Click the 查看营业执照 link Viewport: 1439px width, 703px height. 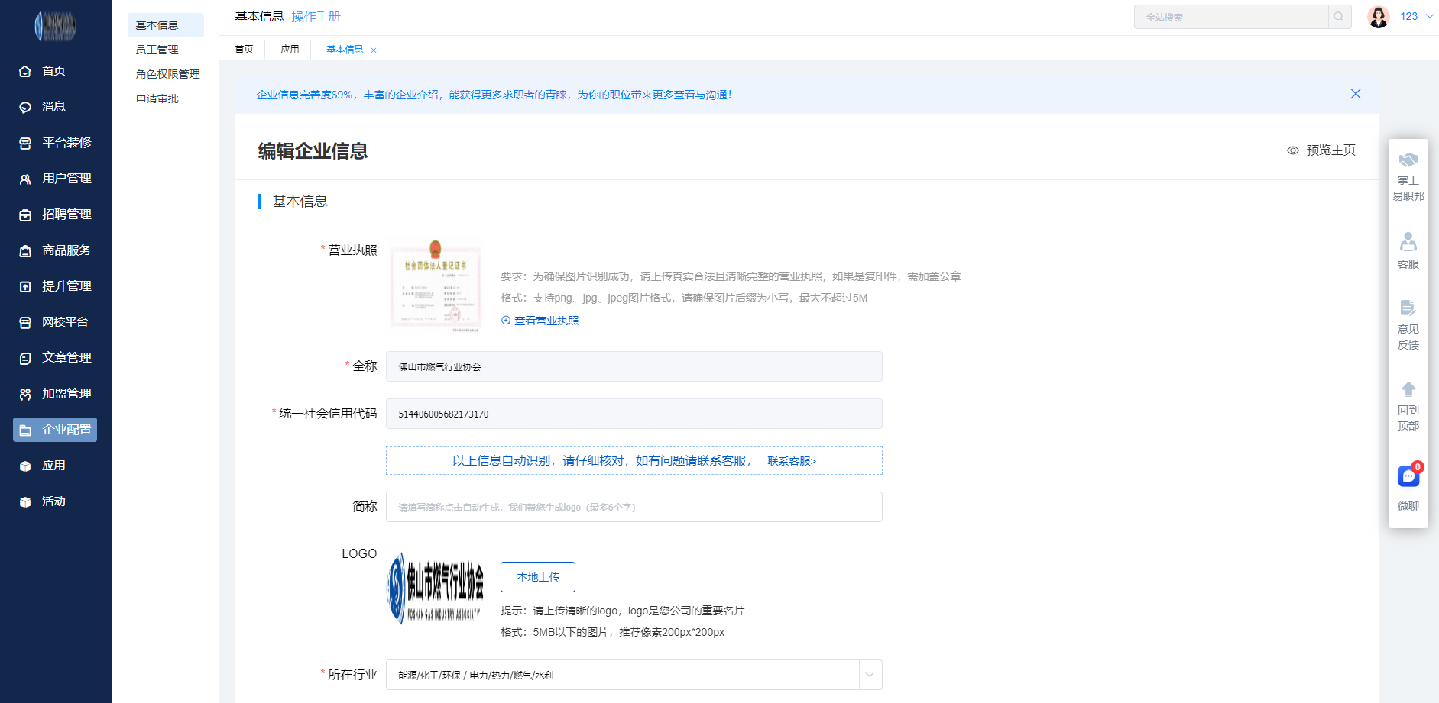click(x=546, y=321)
